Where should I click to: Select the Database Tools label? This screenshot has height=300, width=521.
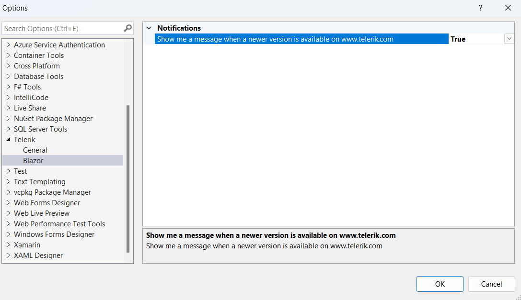pyautogui.click(x=38, y=77)
